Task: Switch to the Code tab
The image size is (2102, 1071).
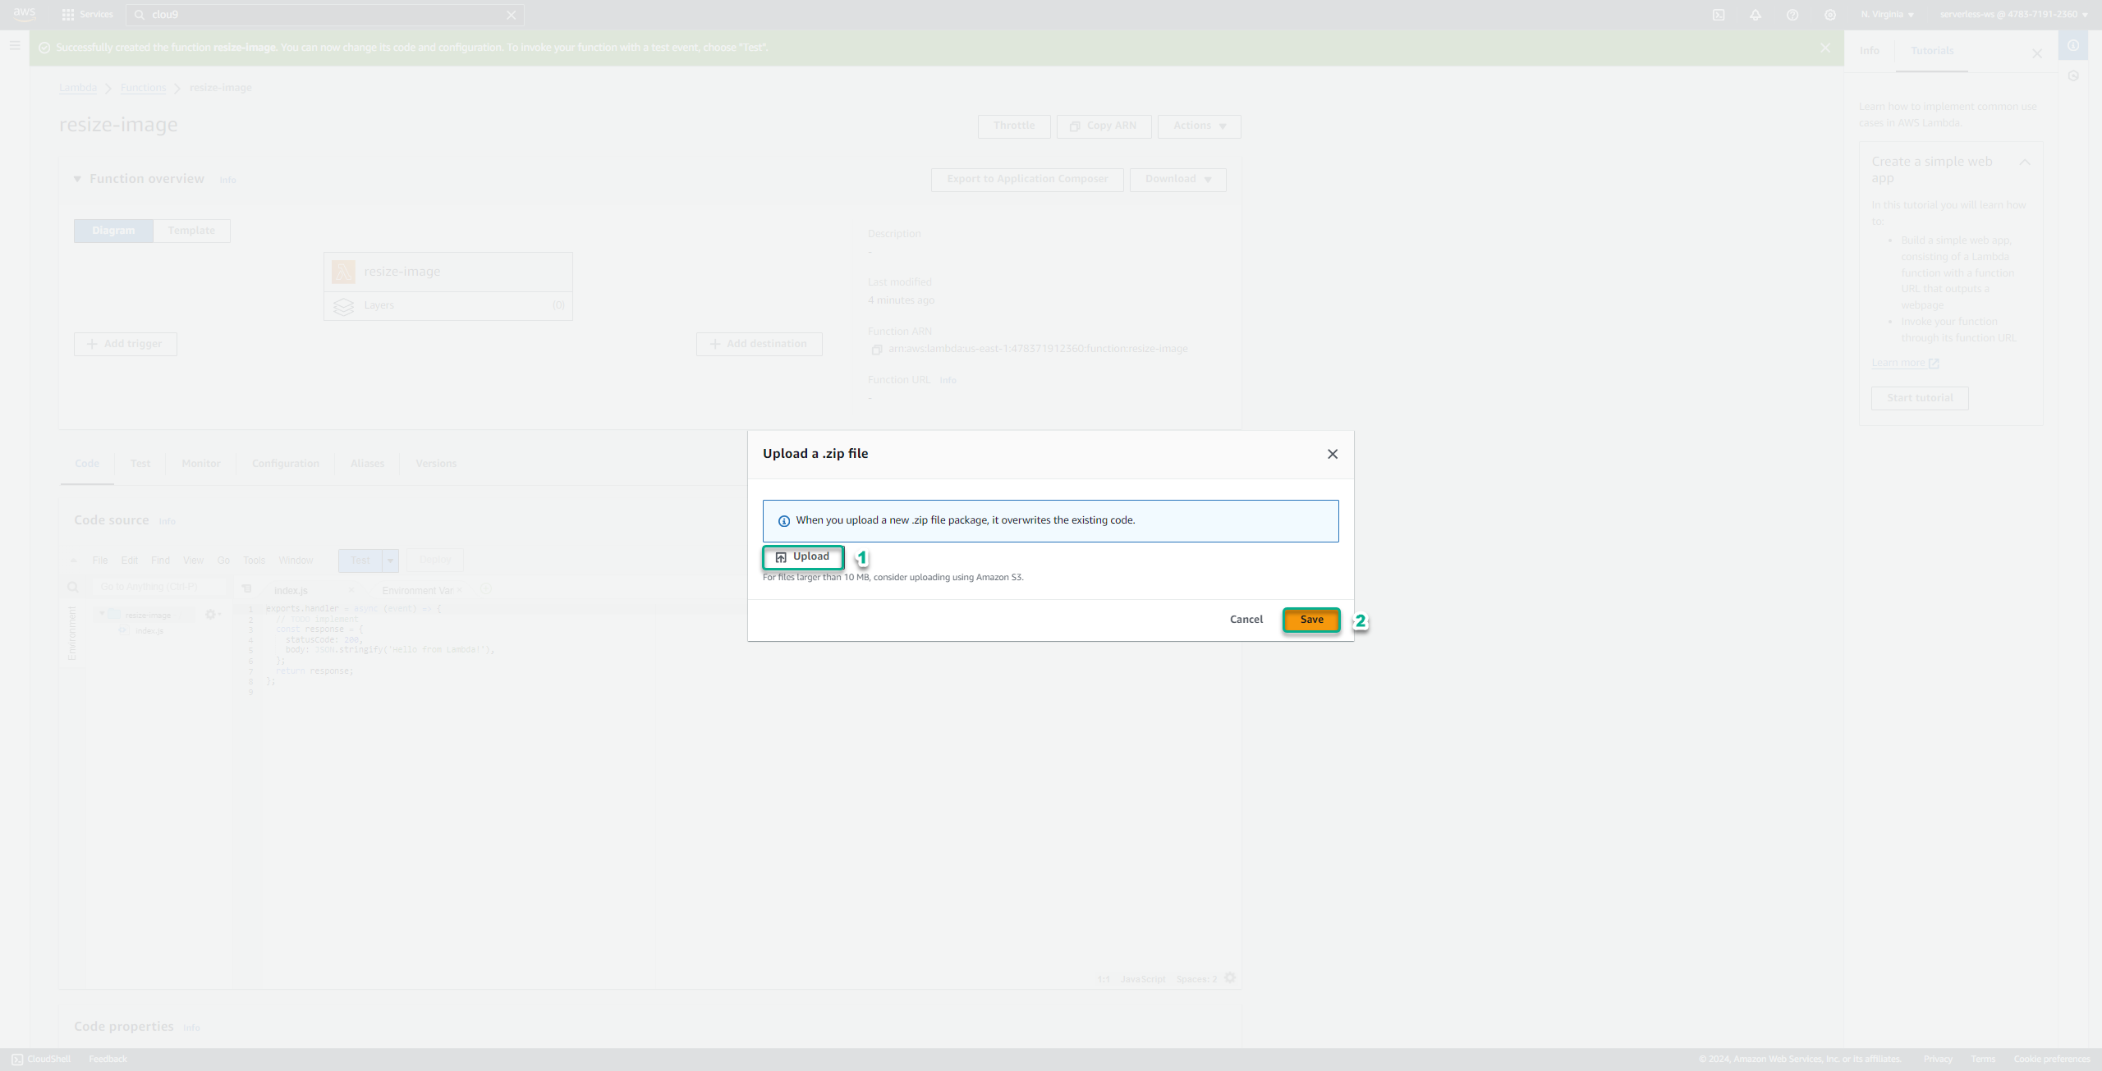Action: point(87,464)
